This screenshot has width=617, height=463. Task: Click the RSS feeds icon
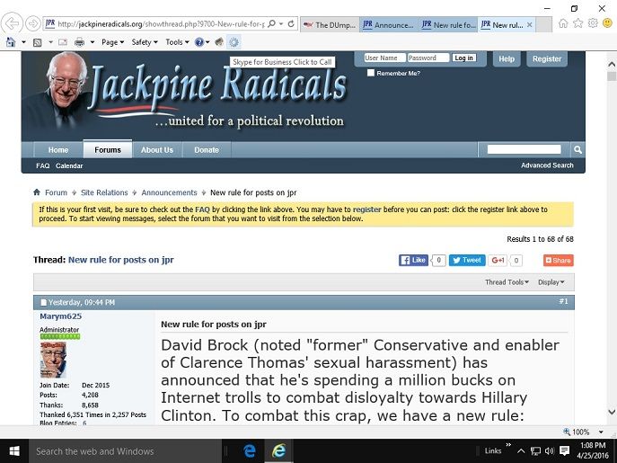click(38, 42)
